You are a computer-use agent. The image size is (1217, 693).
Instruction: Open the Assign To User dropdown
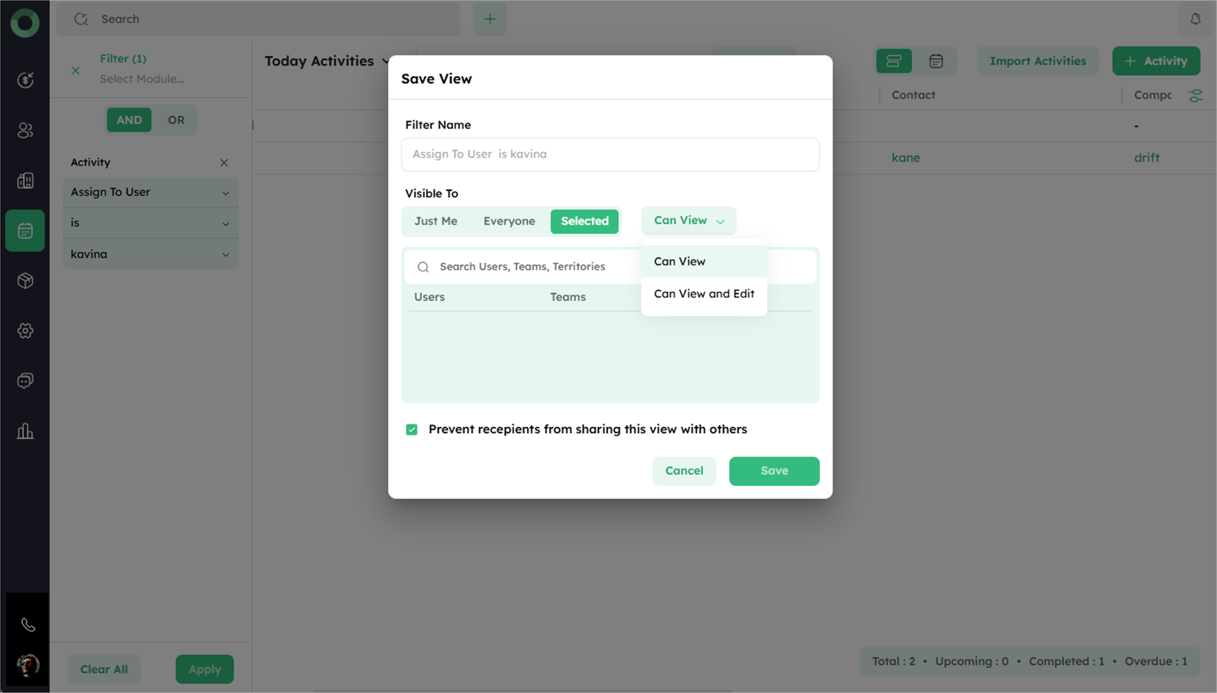150,192
